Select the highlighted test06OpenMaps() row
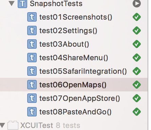 tap(74, 85)
